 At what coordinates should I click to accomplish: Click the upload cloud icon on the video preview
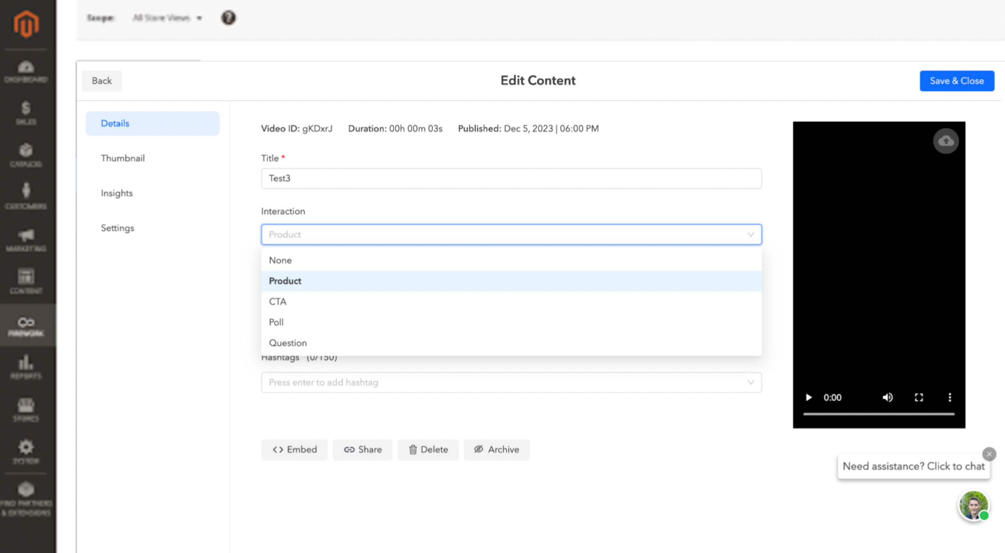tap(946, 141)
